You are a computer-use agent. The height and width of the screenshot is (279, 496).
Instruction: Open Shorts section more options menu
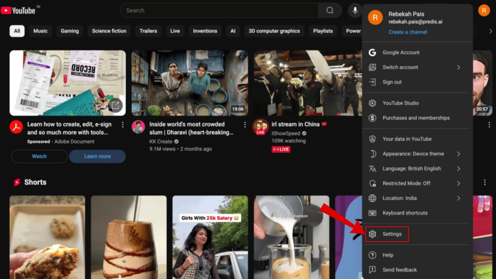click(485, 182)
